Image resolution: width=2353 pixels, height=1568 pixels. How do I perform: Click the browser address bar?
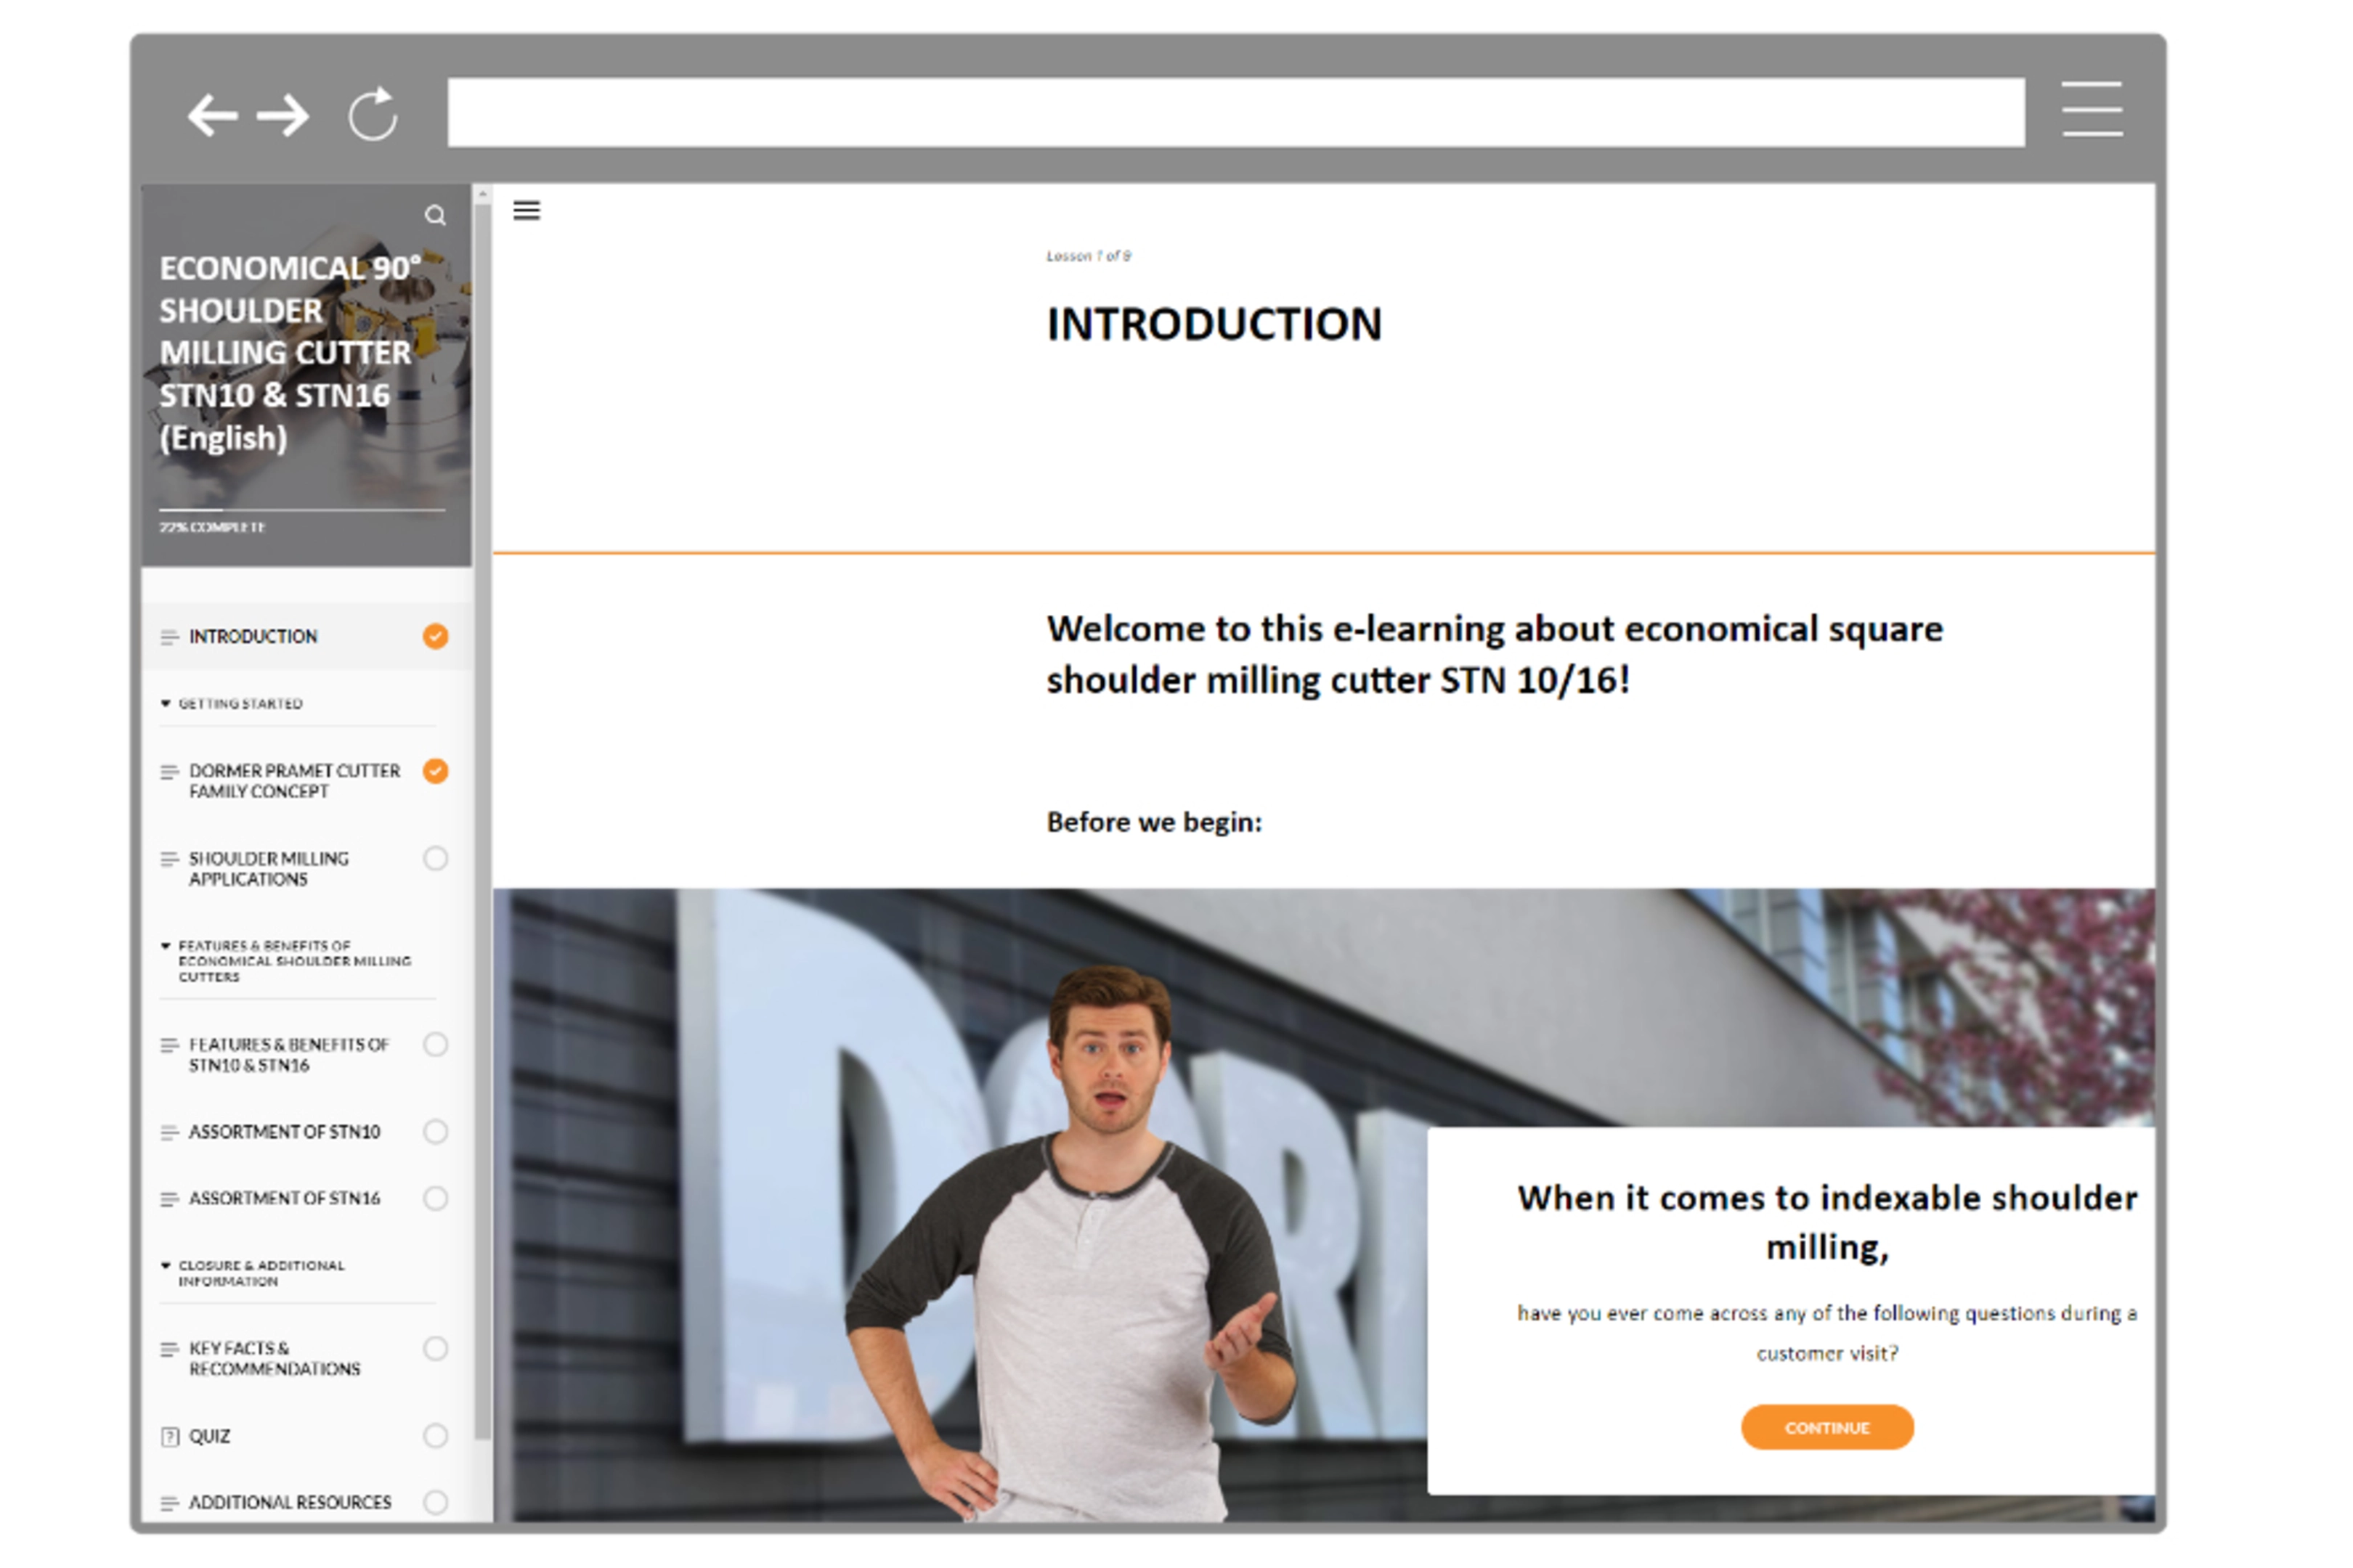1237,113
